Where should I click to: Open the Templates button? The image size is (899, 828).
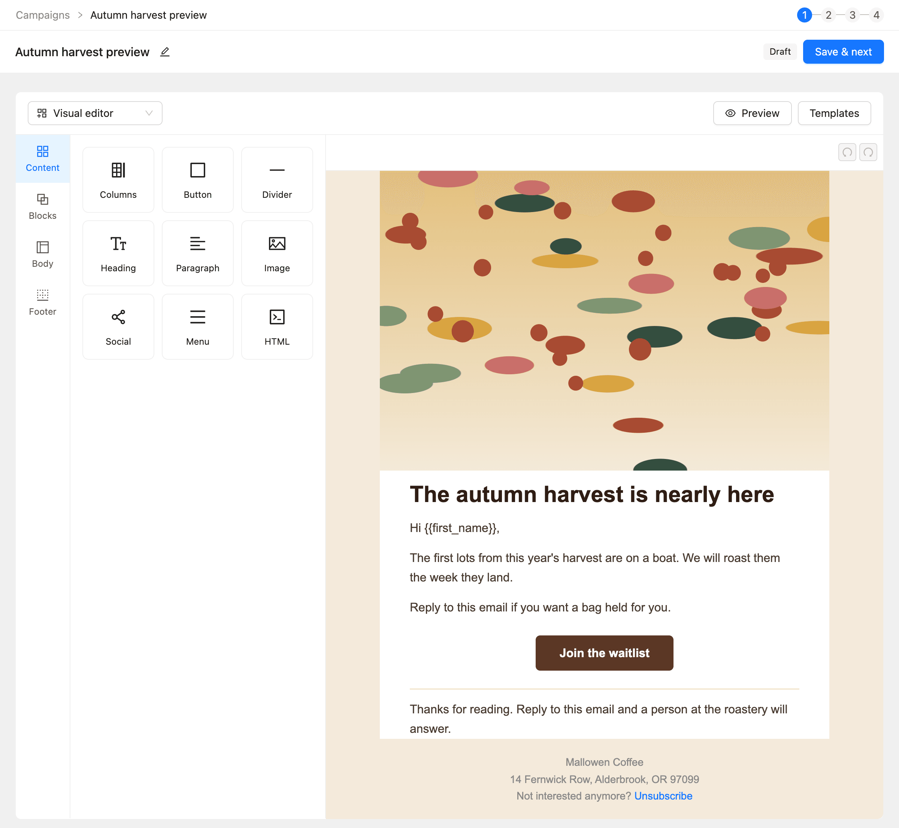pyautogui.click(x=834, y=114)
